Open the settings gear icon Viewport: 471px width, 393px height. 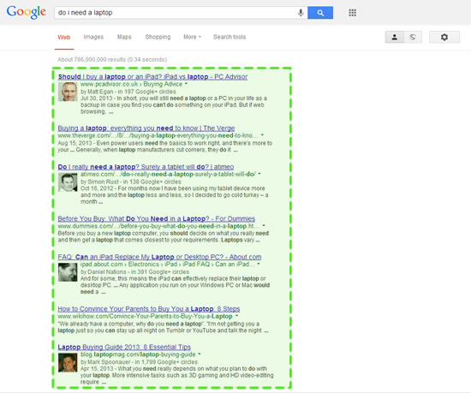tap(444, 37)
